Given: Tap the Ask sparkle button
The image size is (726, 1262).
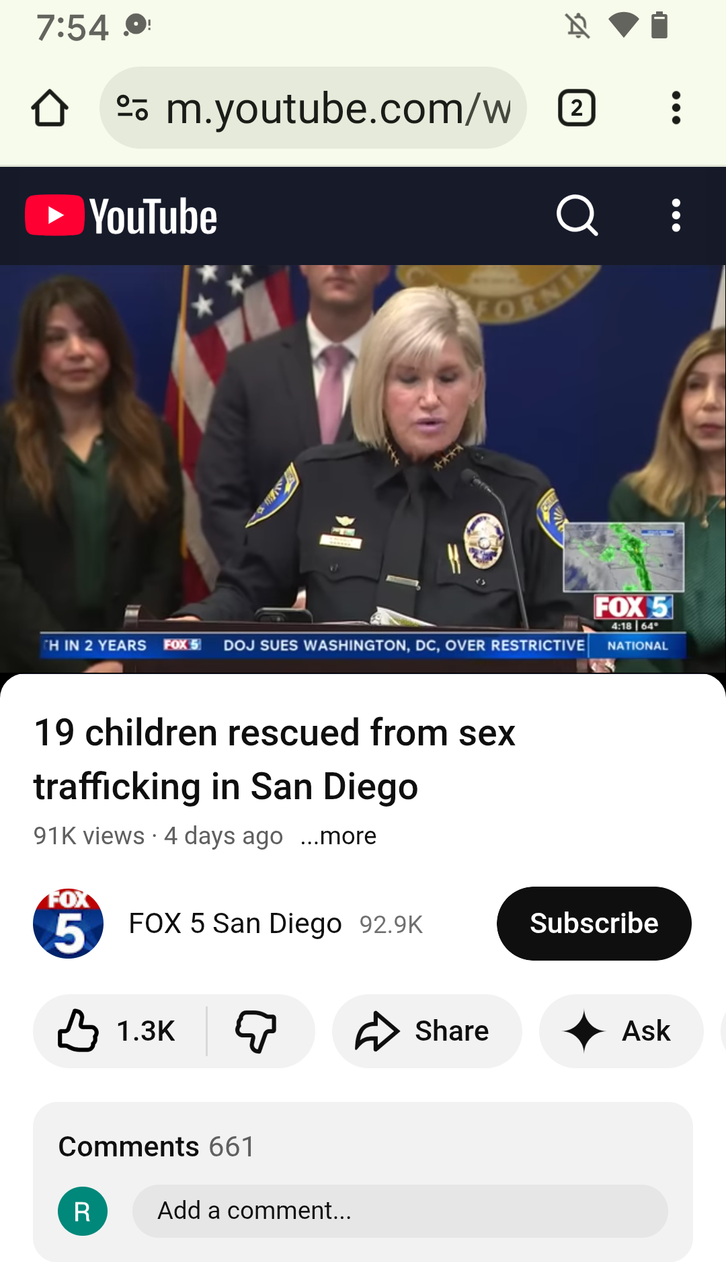Looking at the screenshot, I should tap(621, 1031).
